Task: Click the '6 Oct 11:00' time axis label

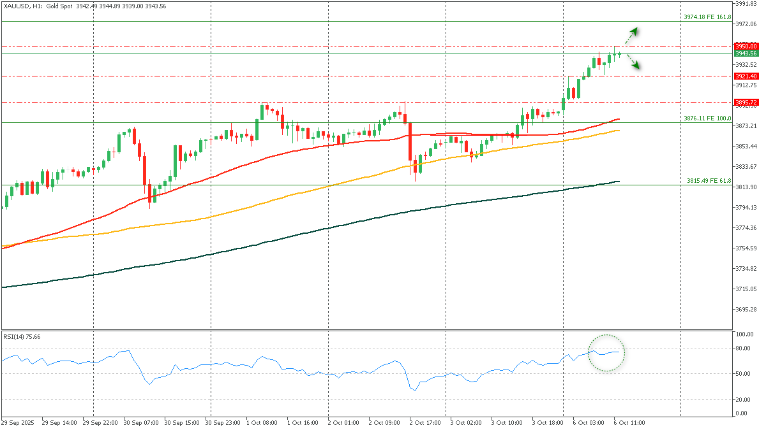Action: (629, 422)
